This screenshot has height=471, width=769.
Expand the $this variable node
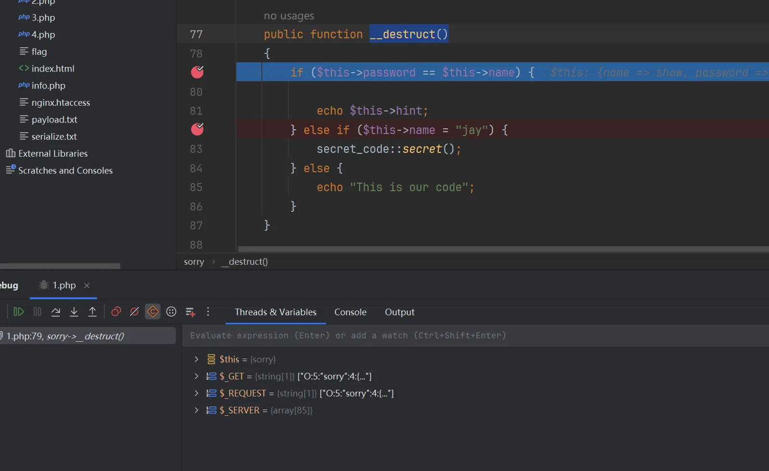tap(196, 359)
